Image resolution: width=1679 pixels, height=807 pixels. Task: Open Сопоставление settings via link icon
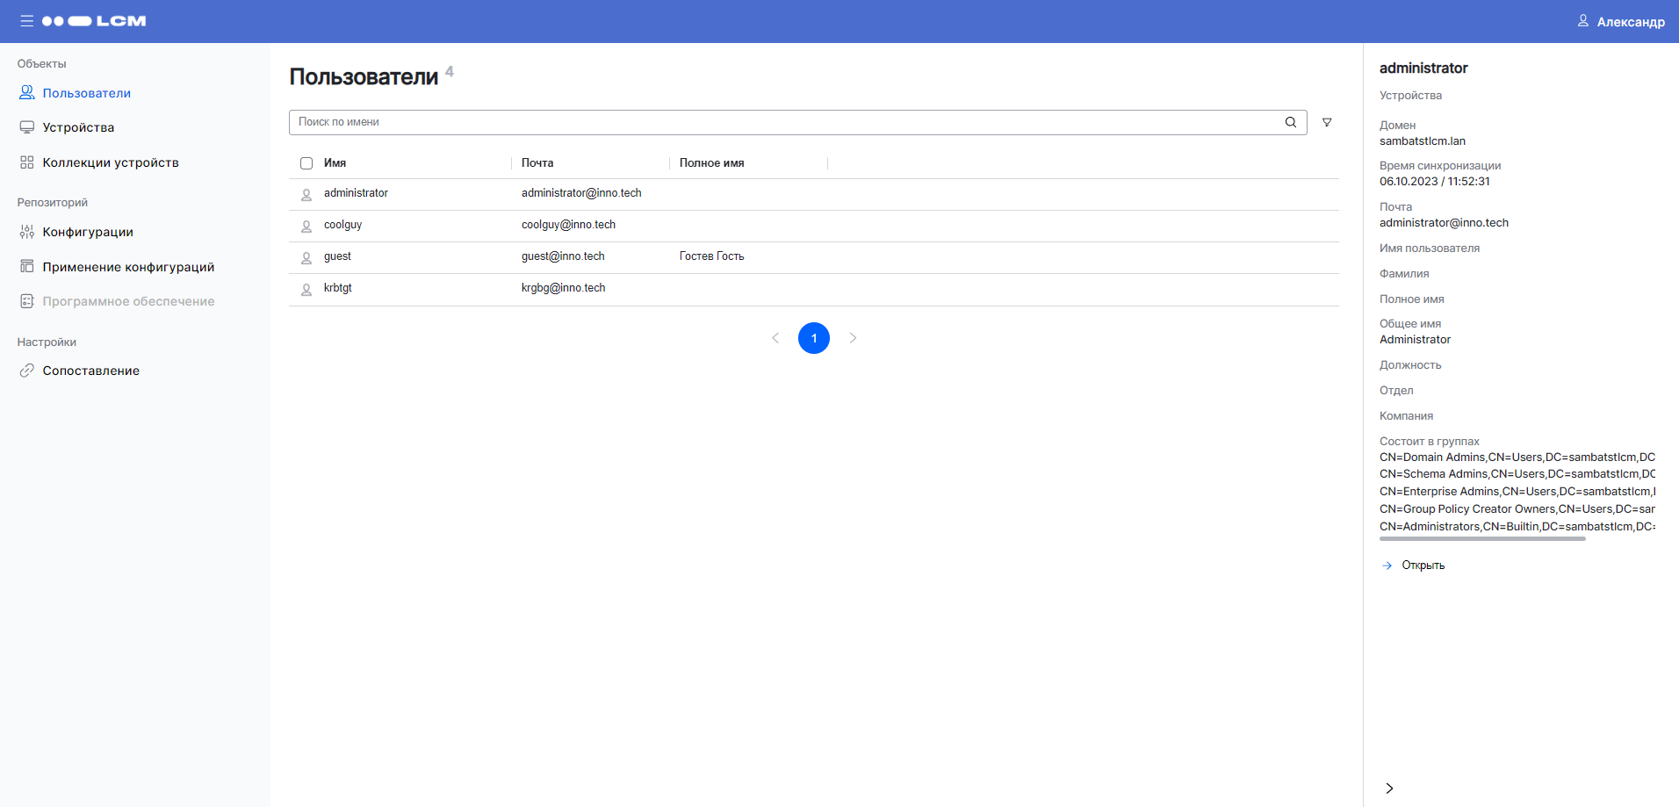[x=26, y=371]
